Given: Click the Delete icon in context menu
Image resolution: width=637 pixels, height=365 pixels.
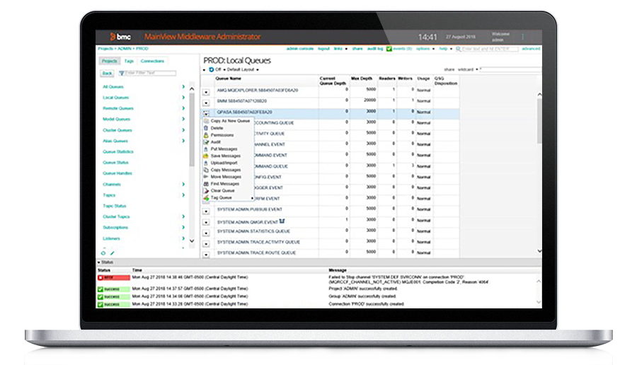Looking at the screenshot, I should (x=205, y=128).
